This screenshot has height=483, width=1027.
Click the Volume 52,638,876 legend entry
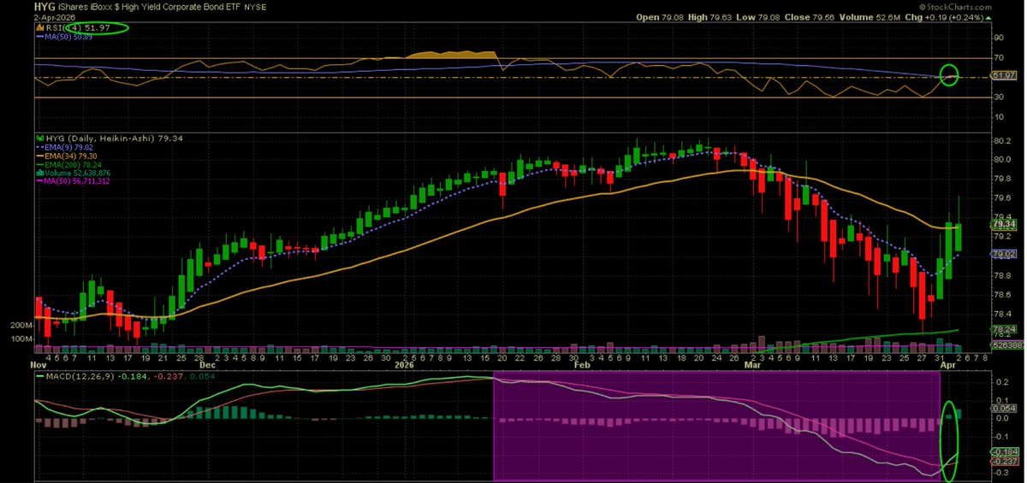[77, 173]
